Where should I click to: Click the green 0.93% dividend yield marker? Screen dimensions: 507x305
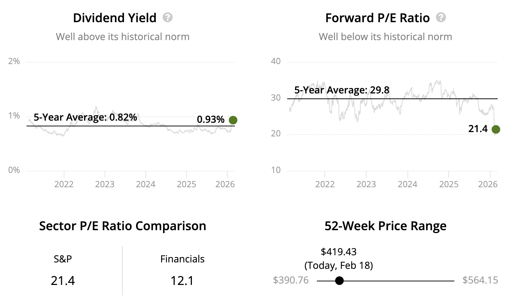pos(233,120)
